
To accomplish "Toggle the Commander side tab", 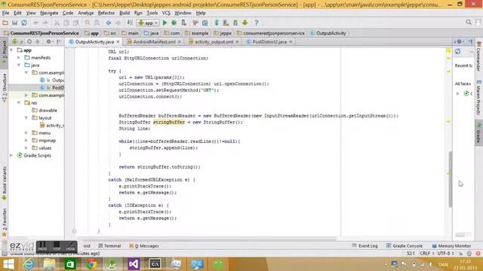I will 478,56.
